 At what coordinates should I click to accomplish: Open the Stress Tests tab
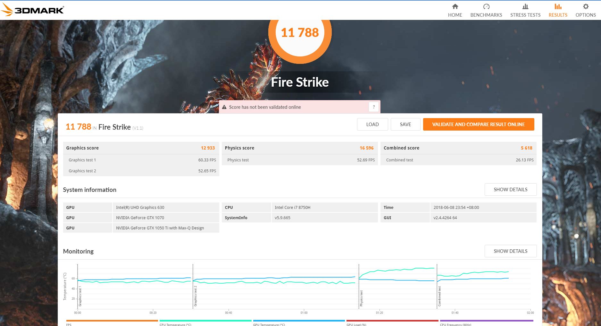click(525, 11)
